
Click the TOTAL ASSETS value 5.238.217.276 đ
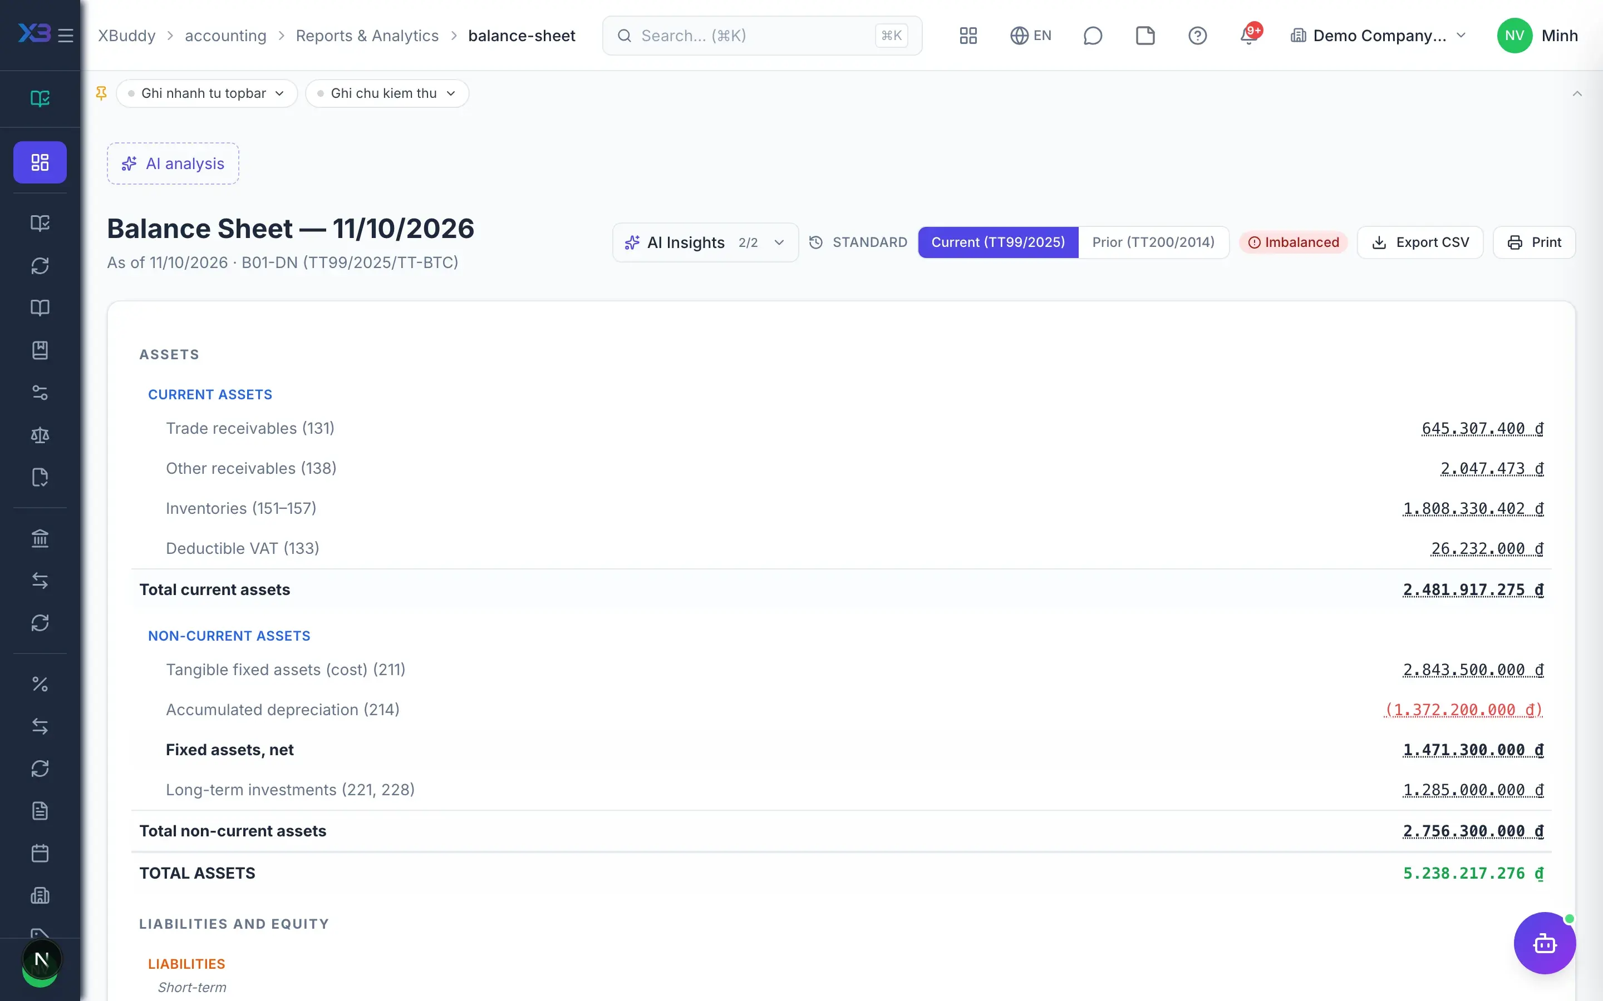[1473, 873]
